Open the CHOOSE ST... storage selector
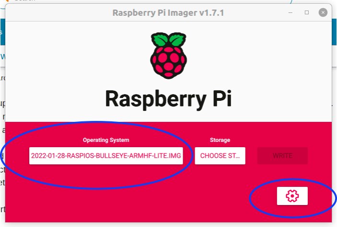Viewport: 337px width, 227px height. (220, 156)
